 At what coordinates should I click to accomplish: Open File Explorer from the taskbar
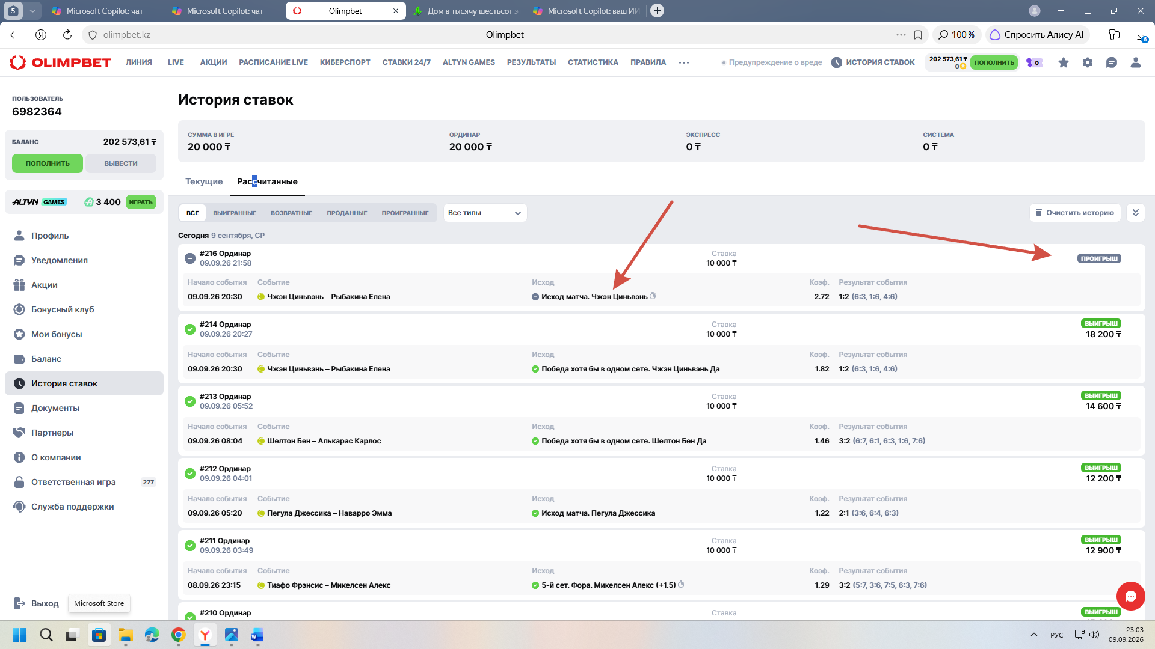coord(125,635)
